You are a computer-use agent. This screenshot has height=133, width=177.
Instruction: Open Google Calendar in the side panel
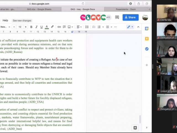[x=147, y=29]
